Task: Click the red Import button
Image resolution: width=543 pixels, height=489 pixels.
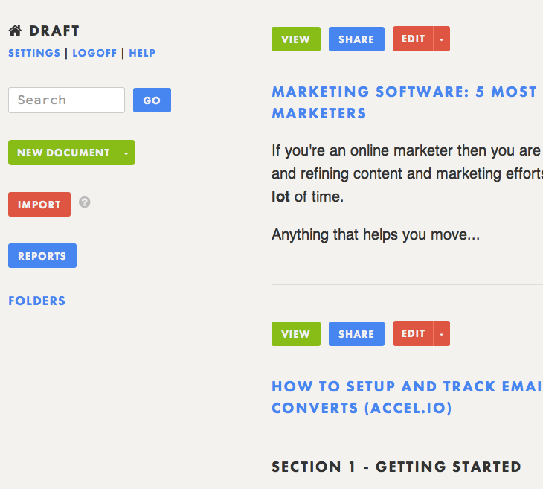Action: click(x=39, y=205)
